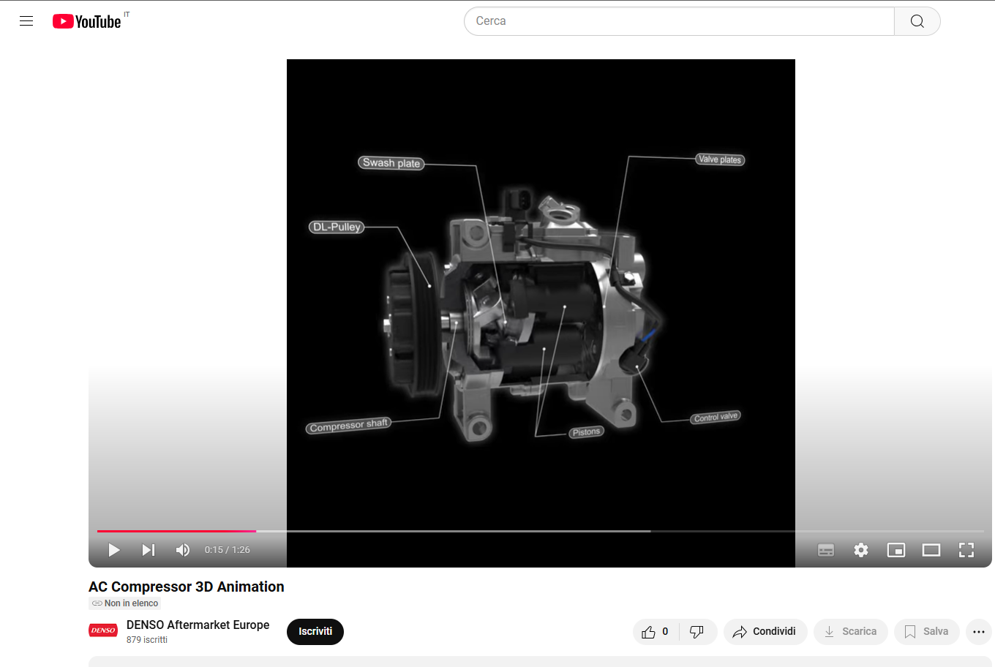995x667 pixels.
Task: Click the compressor image in the video
Action: click(x=523, y=314)
